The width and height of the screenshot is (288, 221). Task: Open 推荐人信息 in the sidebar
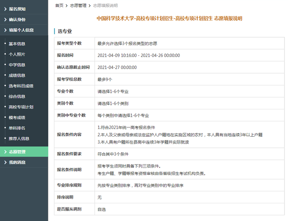(x=19, y=139)
